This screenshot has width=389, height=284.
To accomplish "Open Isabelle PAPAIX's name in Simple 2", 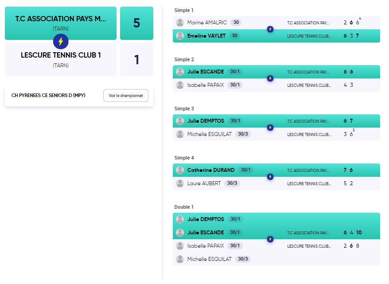I will point(206,85).
